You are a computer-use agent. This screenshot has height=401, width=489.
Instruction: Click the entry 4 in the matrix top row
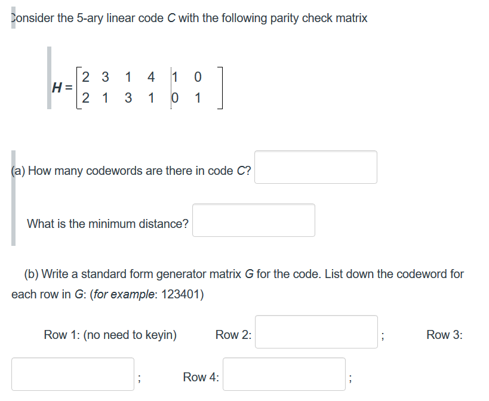[x=151, y=77]
